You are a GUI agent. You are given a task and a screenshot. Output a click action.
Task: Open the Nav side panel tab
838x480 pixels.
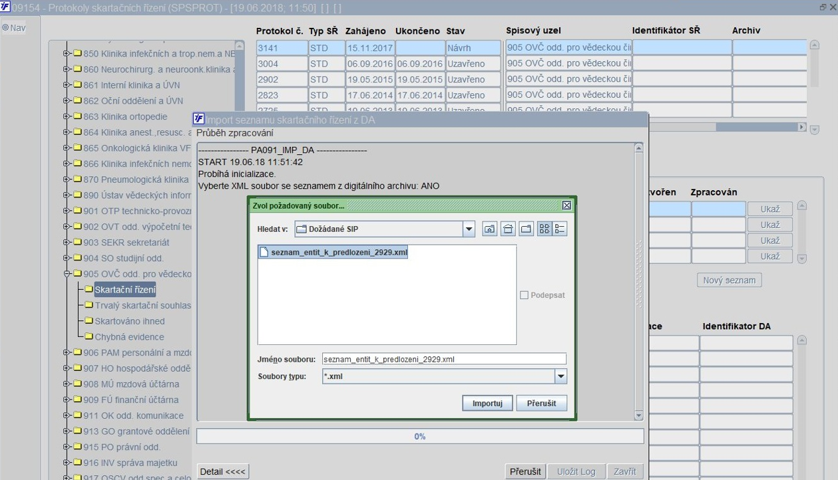(x=14, y=28)
